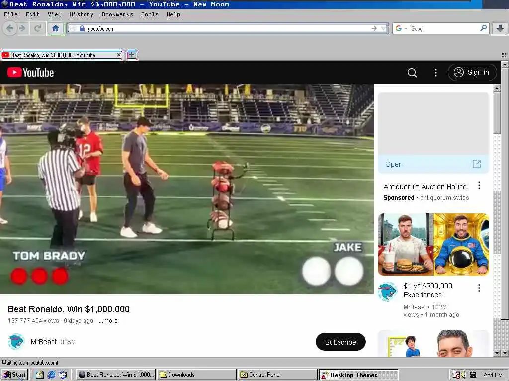Open YouTube settings three-dot menu

pyautogui.click(x=435, y=73)
